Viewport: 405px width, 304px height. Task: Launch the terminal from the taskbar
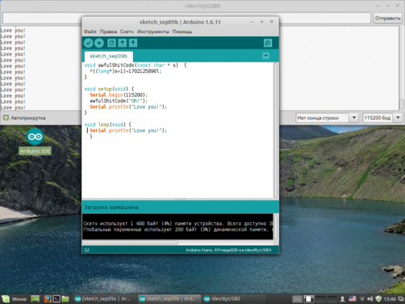coord(56,299)
